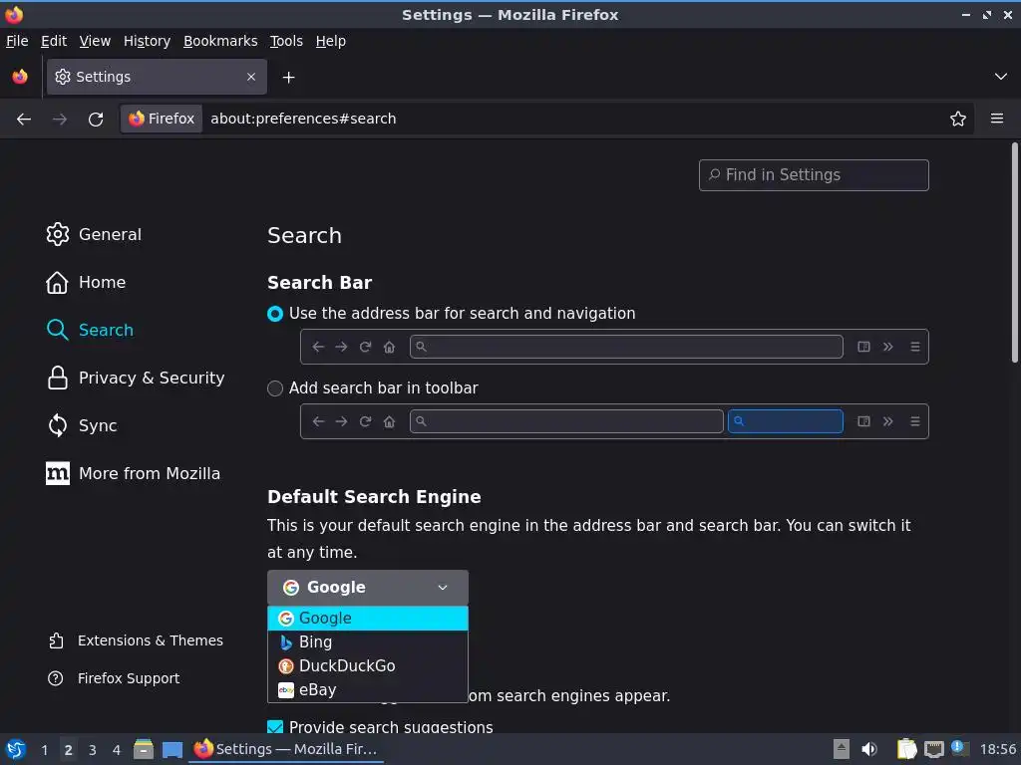Viewport: 1021px width, 765px height.
Task: Open the History menu
Action: pyautogui.click(x=147, y=41)
